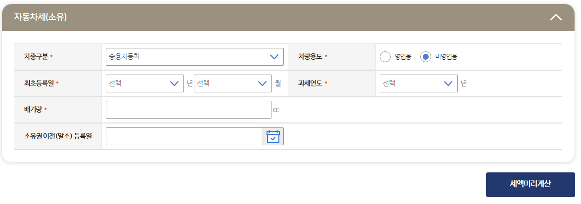Click the 최초등록일 field label

click(39, 83)
